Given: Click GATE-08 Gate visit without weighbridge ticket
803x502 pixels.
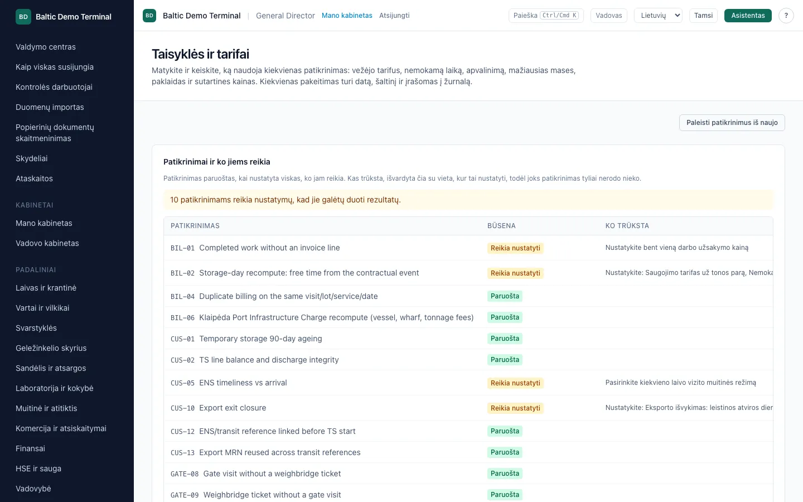Looking at the screenshot, I should pos(468,474).
